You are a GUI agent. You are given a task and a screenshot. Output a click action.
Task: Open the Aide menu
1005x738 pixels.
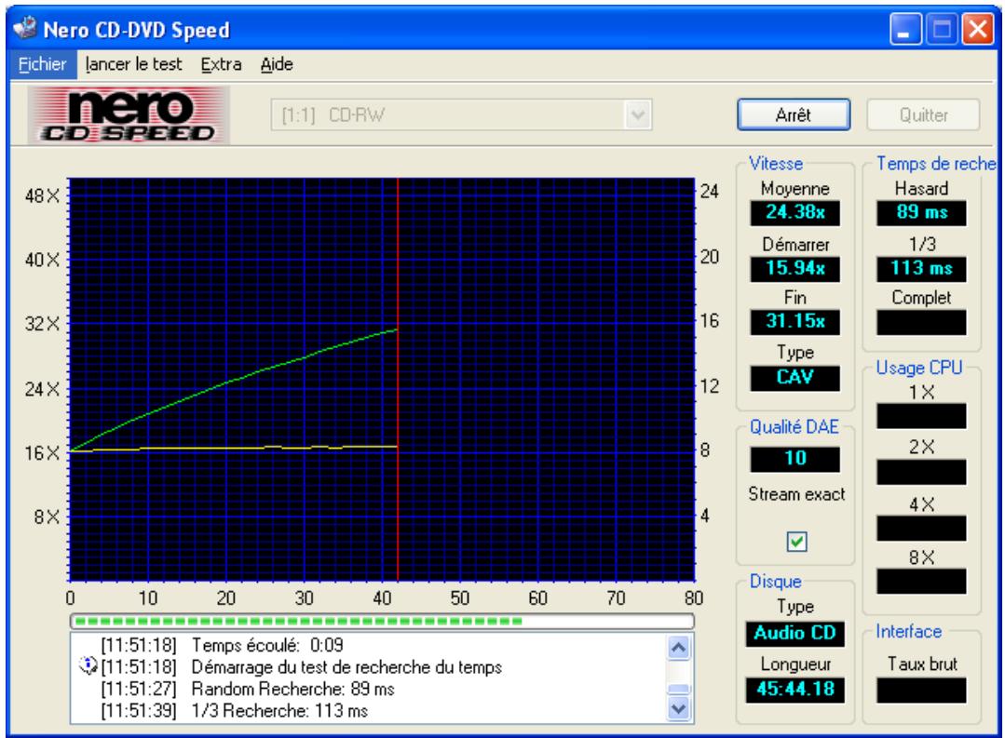point(277,65)
